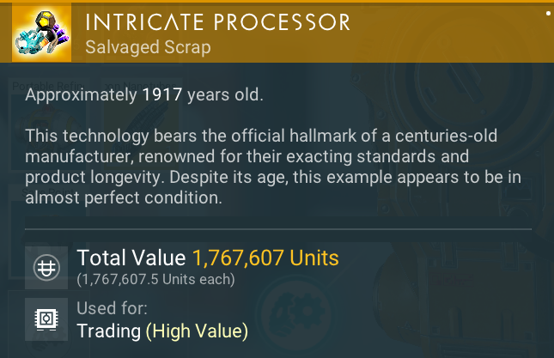The width and height of the screenshot is (554, 358).
Task: Click the yellow 1,767,607 Units amount
Action: (x=265, y=258)
